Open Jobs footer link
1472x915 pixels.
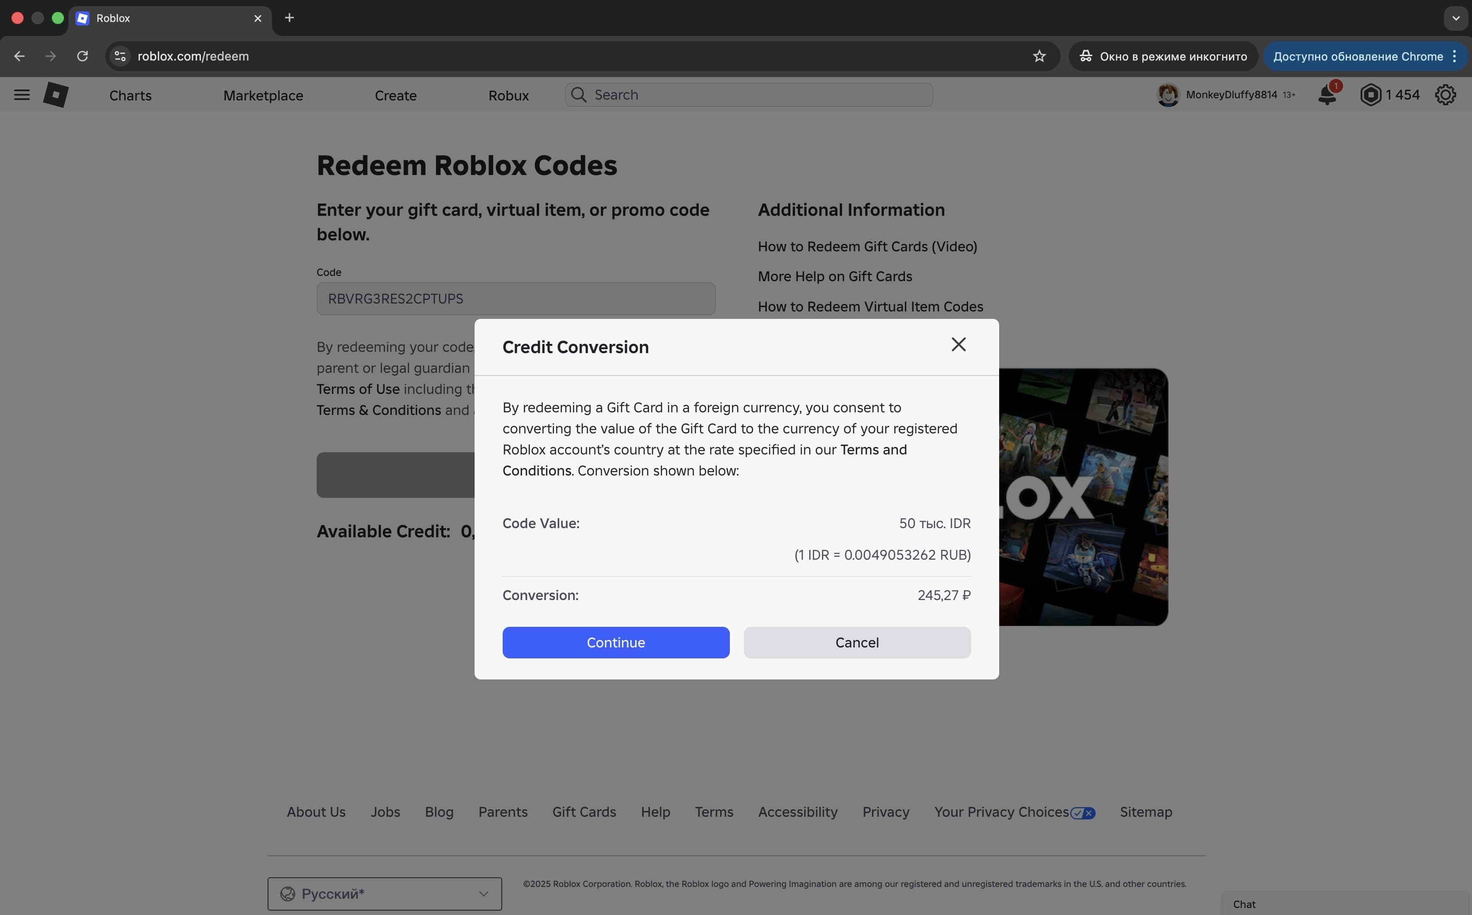[x=386, y=812]
